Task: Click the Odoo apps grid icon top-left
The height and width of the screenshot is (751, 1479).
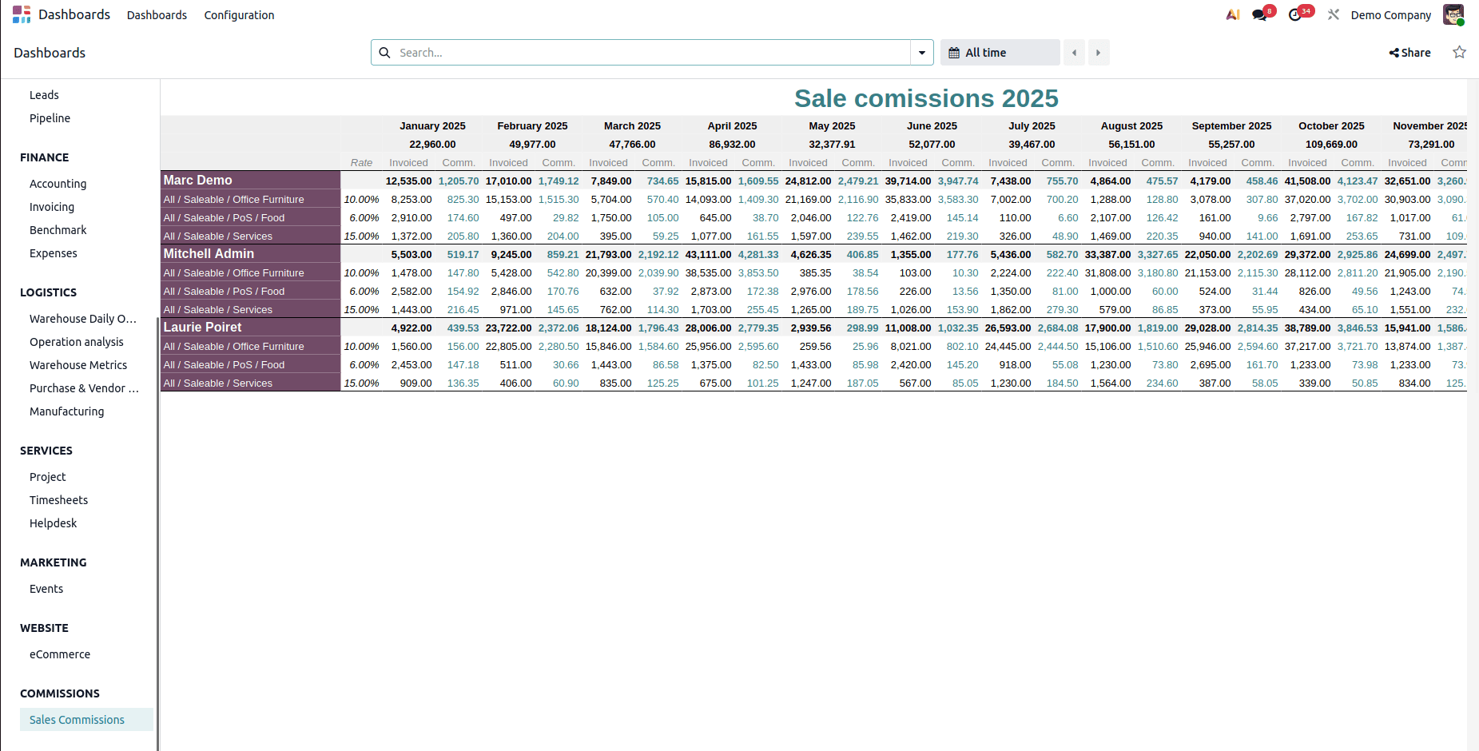Action: [x=21, y=14]
